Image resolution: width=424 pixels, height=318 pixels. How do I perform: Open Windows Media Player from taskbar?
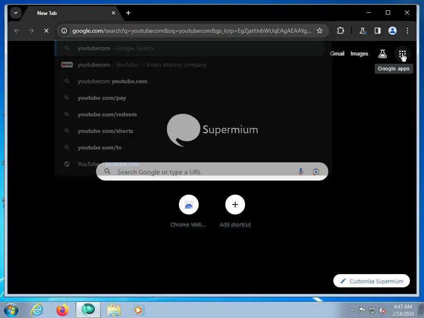pos(139,310)
